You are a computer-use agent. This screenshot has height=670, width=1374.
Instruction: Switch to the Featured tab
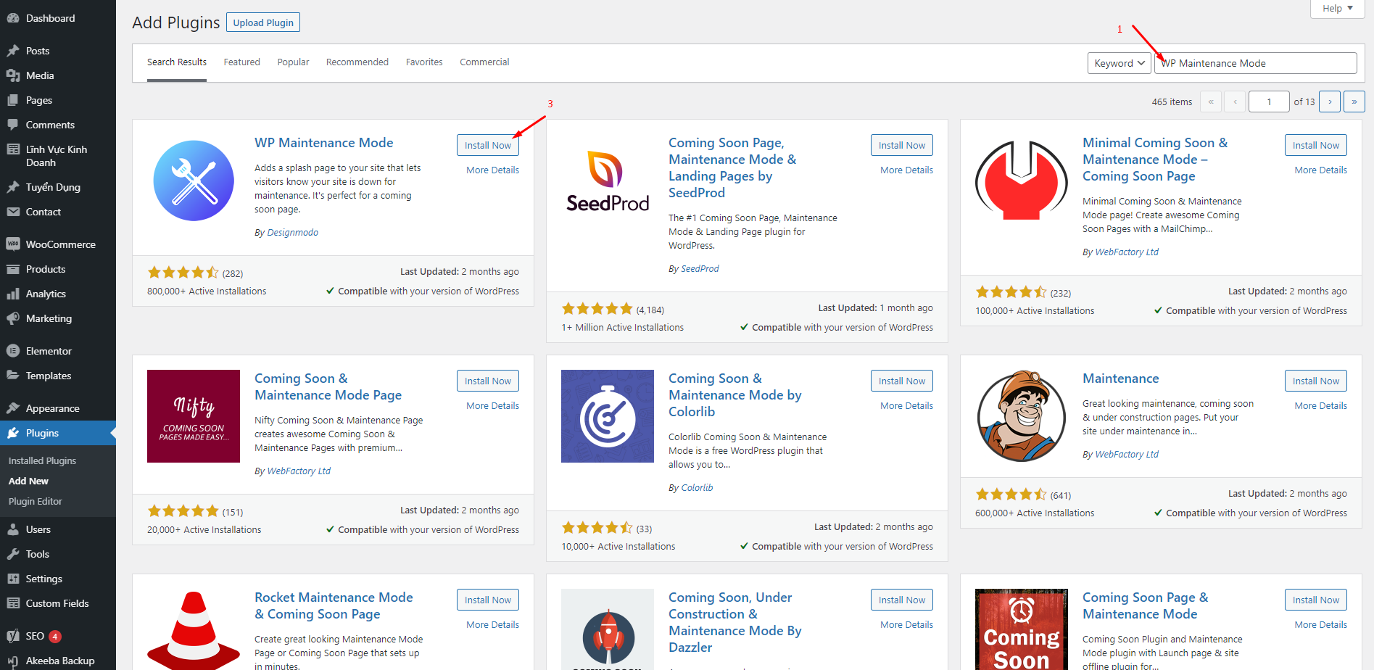pyautogui.click(x=241, y=62)
